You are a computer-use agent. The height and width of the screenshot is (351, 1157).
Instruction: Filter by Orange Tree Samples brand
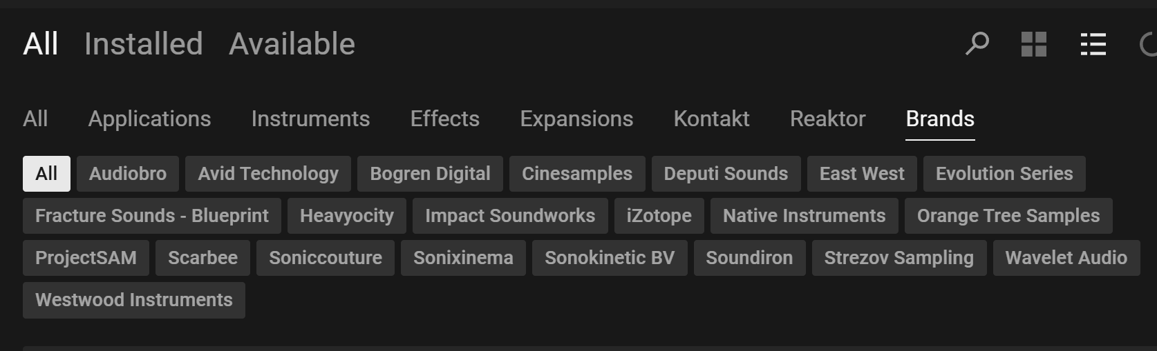click(x=1008, y=216)
